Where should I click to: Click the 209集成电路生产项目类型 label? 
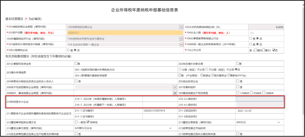coord(193,93)
